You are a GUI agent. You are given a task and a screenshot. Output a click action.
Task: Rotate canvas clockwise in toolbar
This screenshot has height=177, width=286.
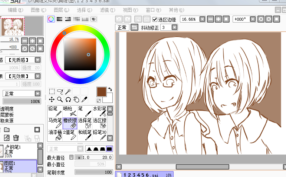point(269,19)
